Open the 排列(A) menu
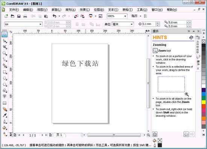 [71, 10]
